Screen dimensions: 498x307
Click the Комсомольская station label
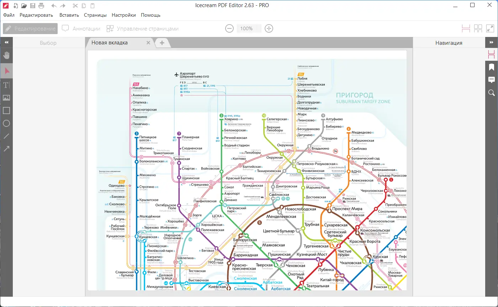click(x=375, y=230)
